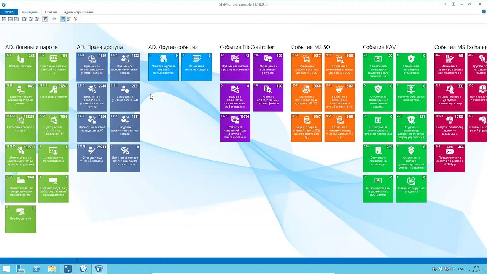Open Отключены антивирусные компоненты защиты tile

(x=378, y=97)
